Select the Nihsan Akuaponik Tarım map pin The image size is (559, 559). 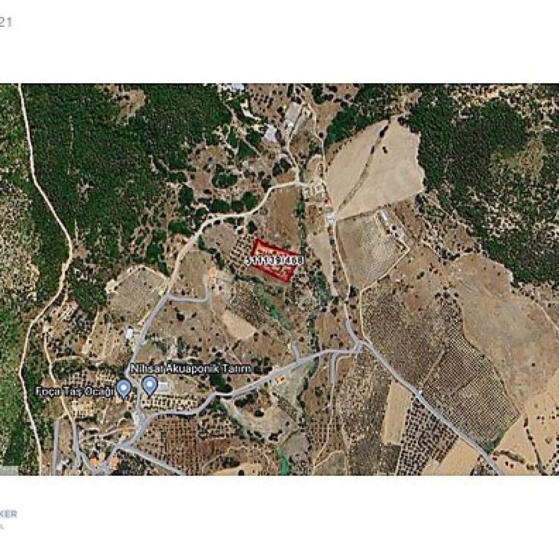pyautogui.click(x=150, y=386)
